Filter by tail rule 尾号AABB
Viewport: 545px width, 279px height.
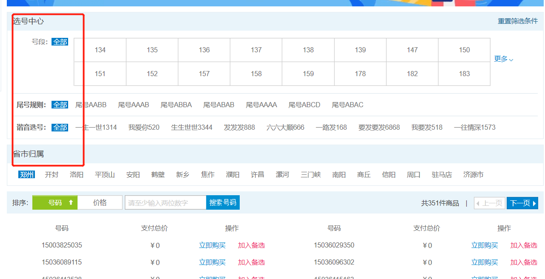tap(91, 104)
